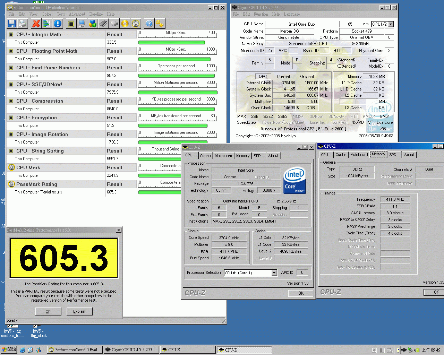Click the Explain button in PassMark Rating dialog
The image size is (444, 355).
click(x=79, y=311)
